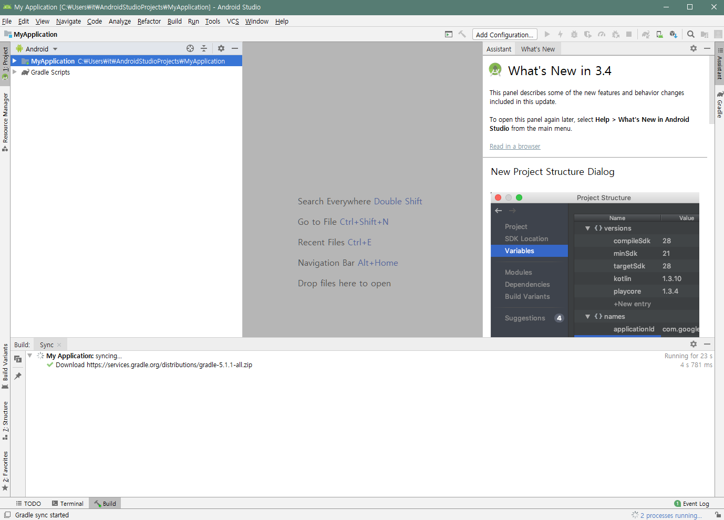
Task: Open the Build menu
Action: [x=174, y=21]
